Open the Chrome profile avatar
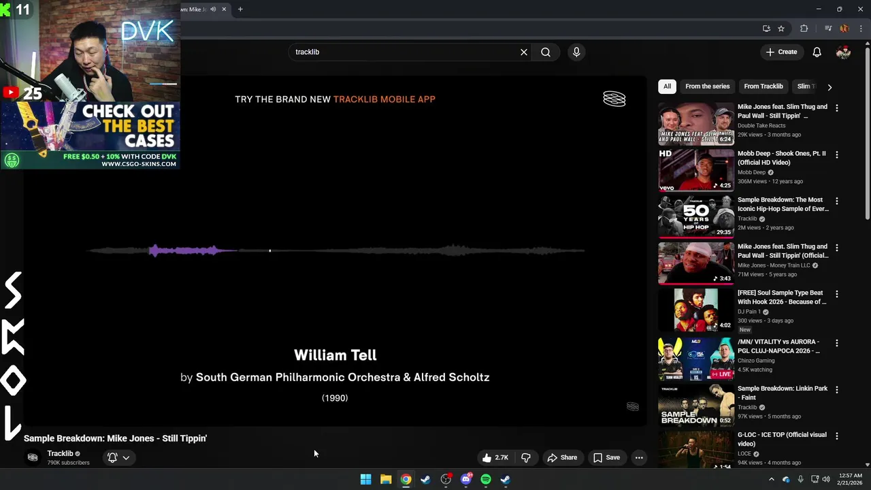 (844, 29)
